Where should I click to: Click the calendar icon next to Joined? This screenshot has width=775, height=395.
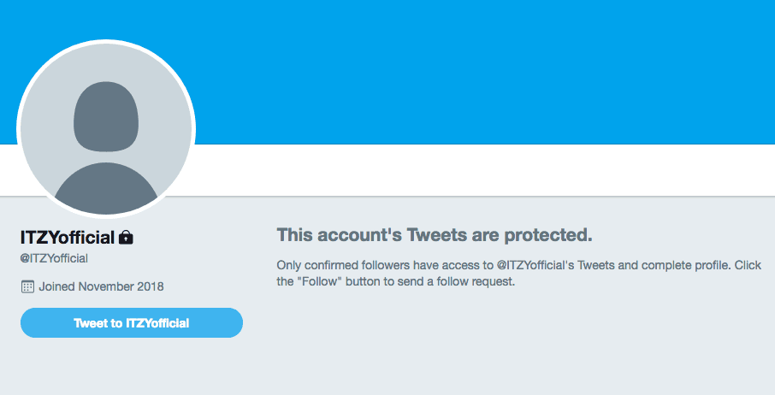tap(27, 286)
